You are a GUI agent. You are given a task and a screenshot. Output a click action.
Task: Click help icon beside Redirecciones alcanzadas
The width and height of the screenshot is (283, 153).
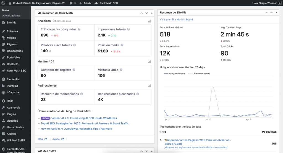[x=138, y=94]
